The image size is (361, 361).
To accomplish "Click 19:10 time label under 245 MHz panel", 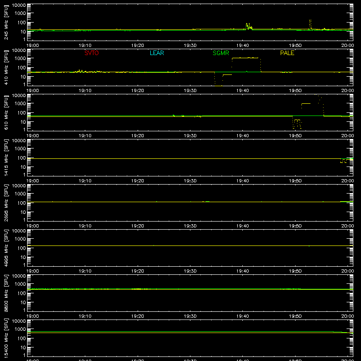I will click(85, 46).
